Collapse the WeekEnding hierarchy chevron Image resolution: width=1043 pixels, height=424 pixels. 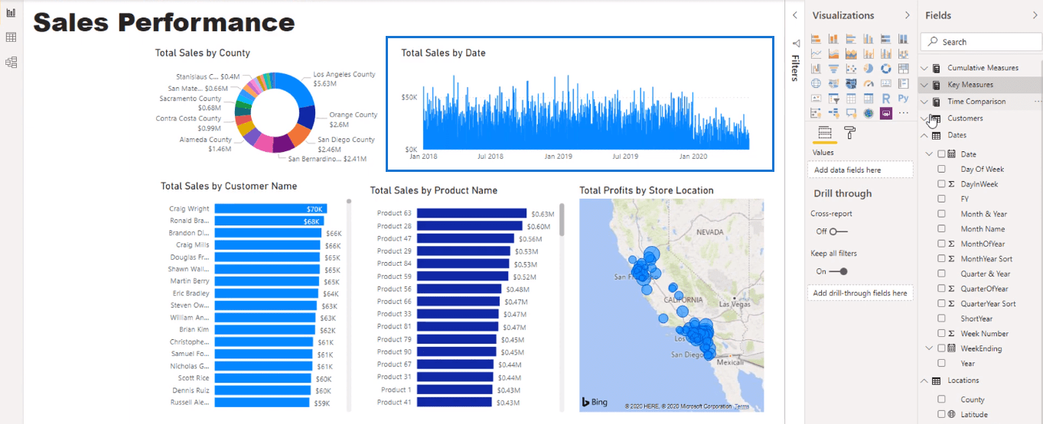click(930, 348)
